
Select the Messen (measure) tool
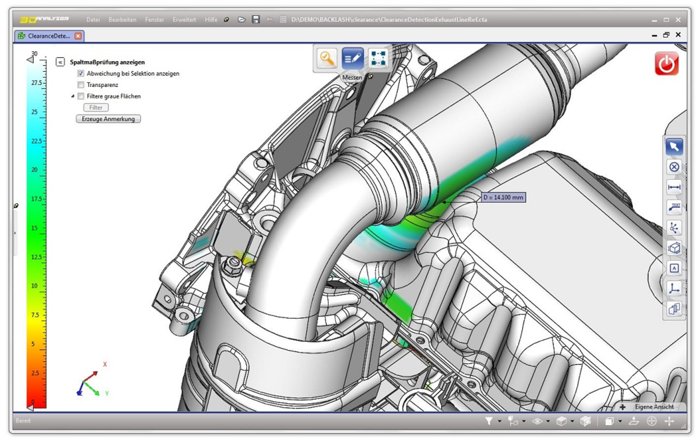coord(352,58)
